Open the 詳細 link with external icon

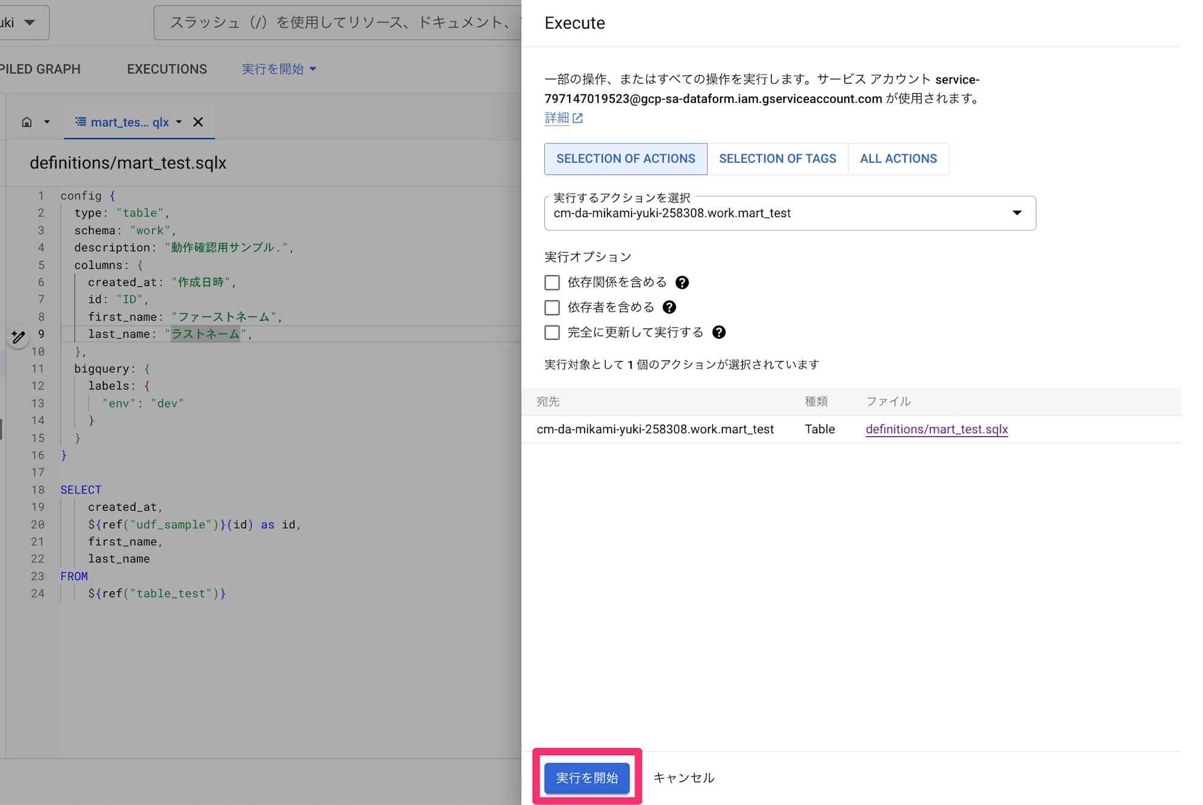coord(564,118)
